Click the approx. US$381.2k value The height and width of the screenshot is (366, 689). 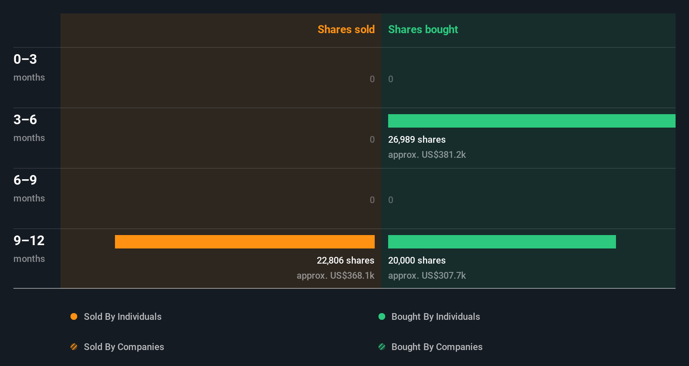427,154
